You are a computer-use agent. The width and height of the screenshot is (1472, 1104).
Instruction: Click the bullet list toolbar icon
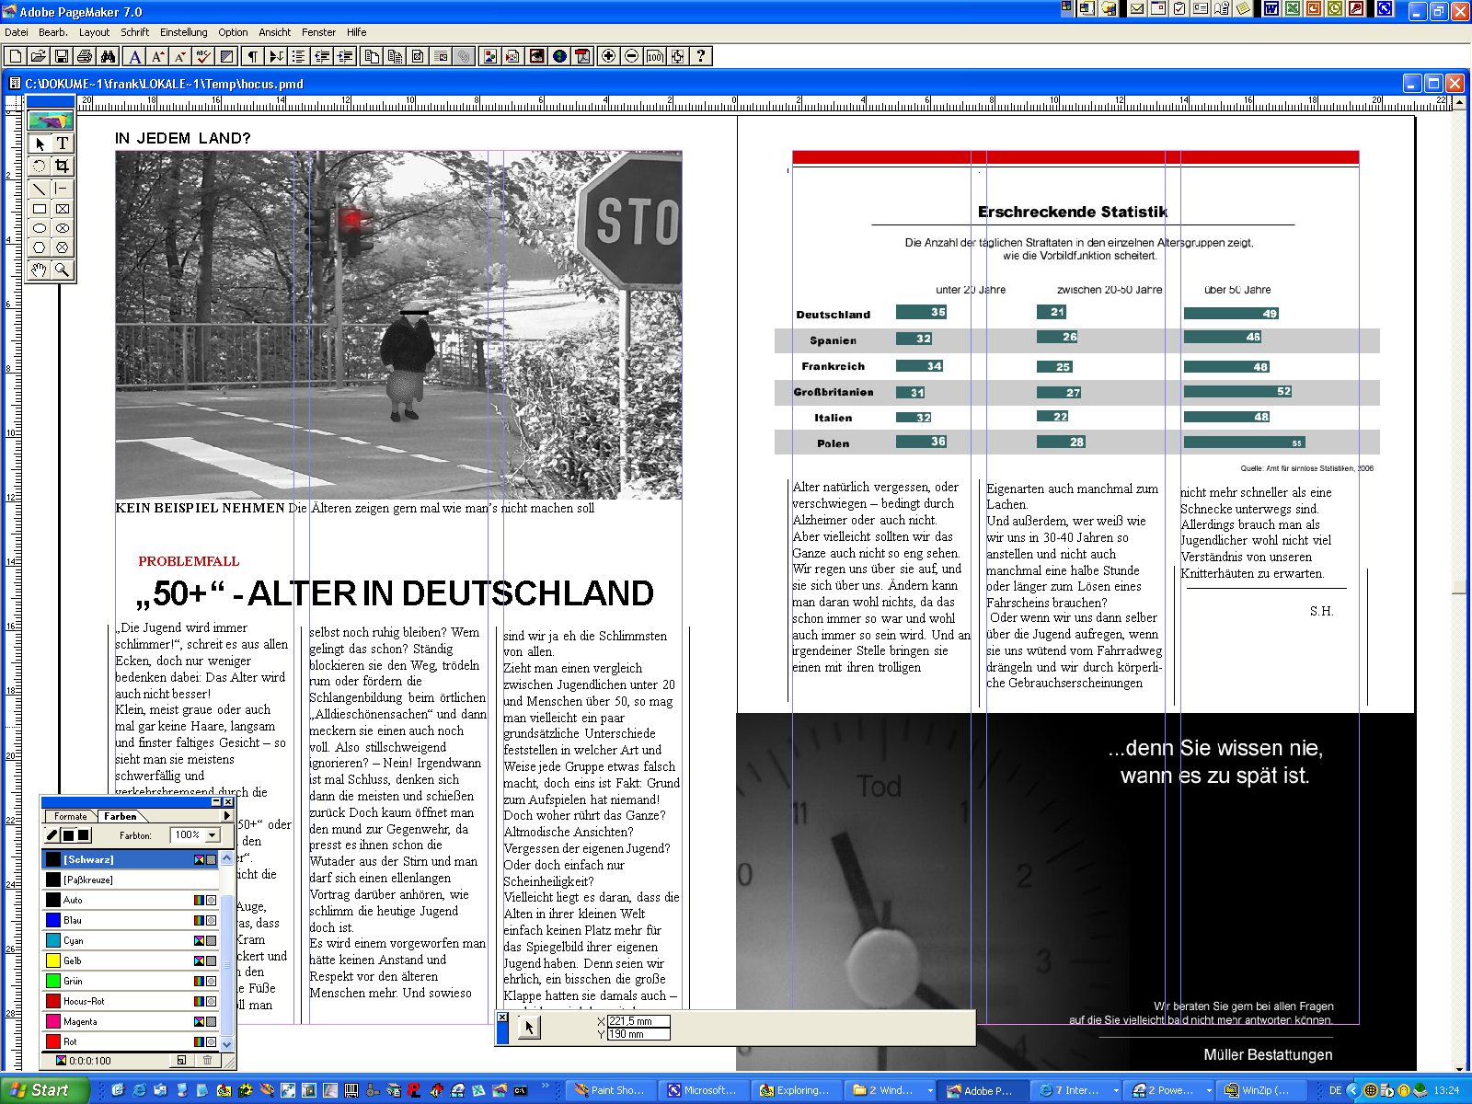pos(299,56)
